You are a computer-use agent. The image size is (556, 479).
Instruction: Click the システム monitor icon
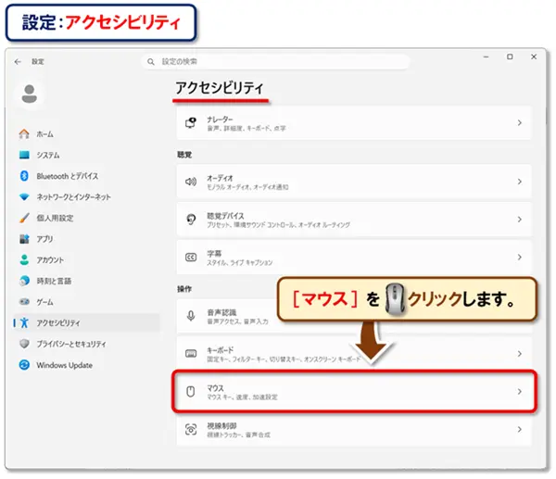click(x=24, y=155)
